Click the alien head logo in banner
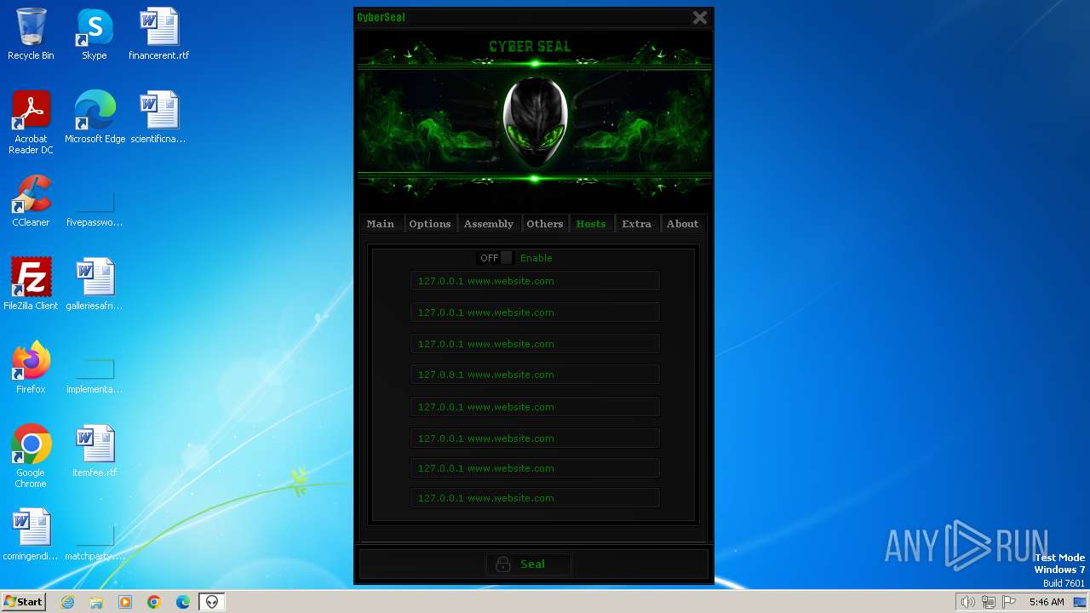 tap(535, 122)
